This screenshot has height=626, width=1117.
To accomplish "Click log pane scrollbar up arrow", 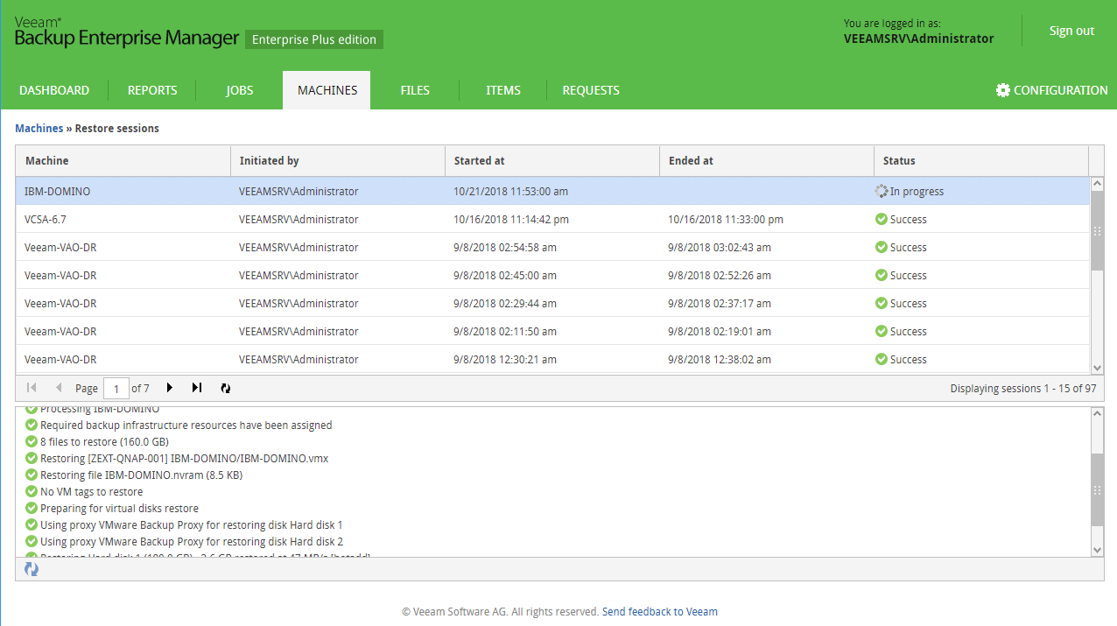I will 1098,413.
